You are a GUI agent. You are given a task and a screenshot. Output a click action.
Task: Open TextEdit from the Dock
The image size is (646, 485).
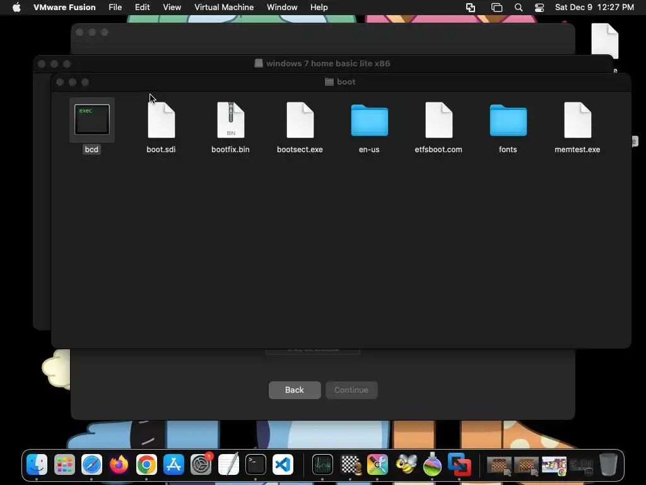pos(228,464)
